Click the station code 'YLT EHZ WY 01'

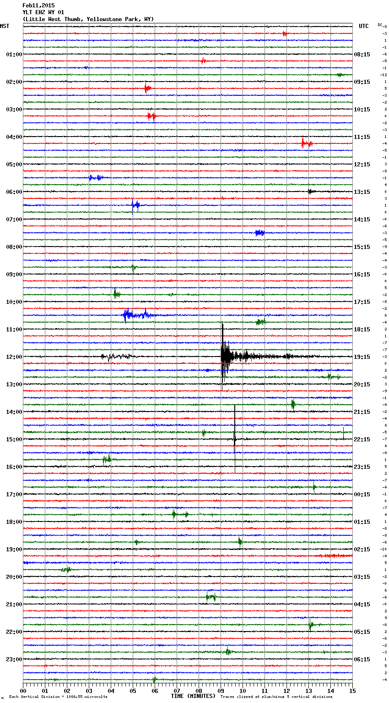click(43, 12)
